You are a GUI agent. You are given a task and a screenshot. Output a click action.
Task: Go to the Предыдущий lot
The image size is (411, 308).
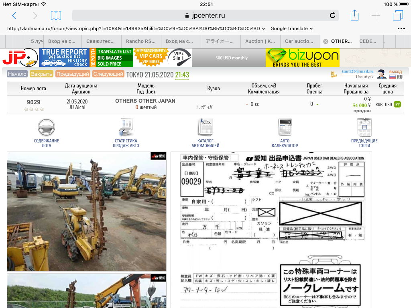[73, 74]
